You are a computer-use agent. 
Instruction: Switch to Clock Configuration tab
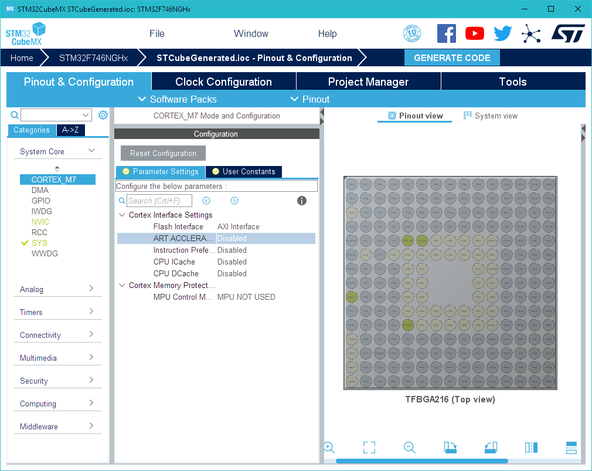pos(223,82)
